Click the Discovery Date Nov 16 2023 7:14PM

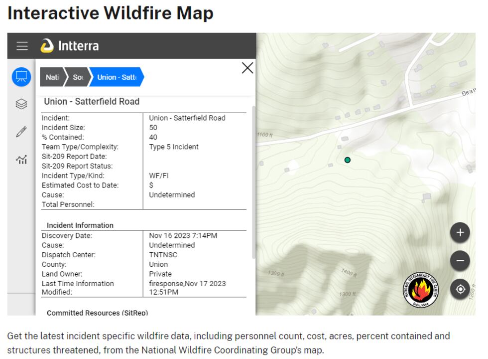(183, 235)
